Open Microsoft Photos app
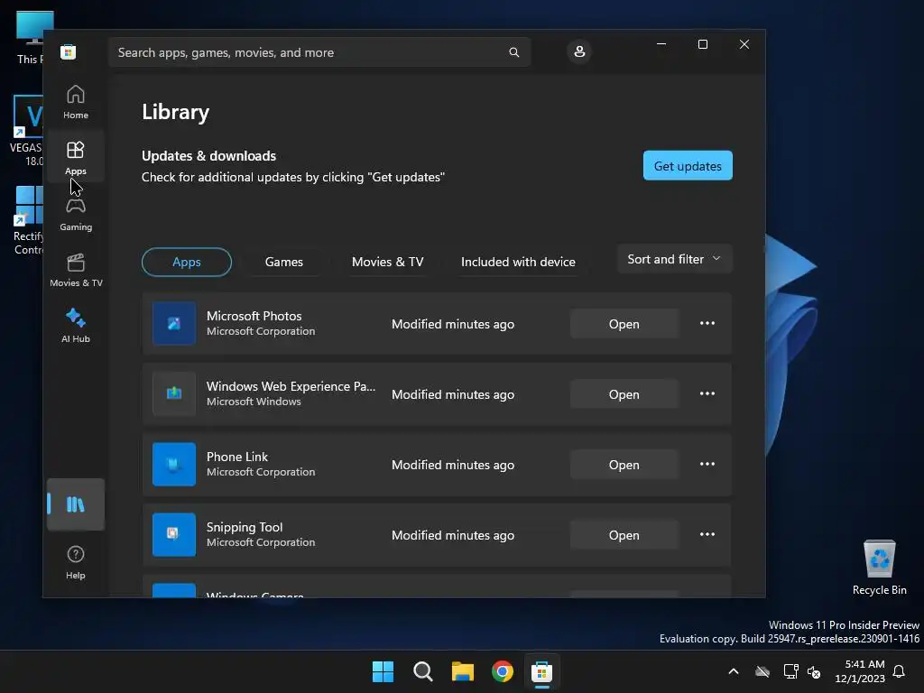The height and width of the screenshot is (693, 924). 624,324
